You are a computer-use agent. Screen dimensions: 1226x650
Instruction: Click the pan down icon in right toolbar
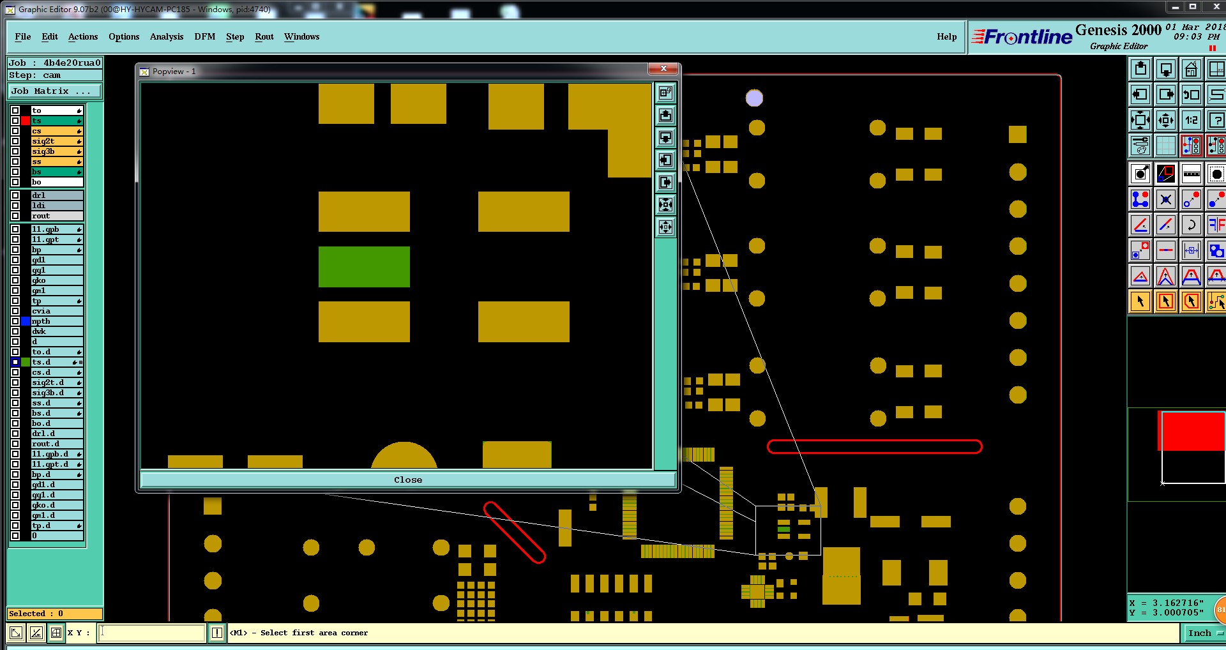point(1166,69)
